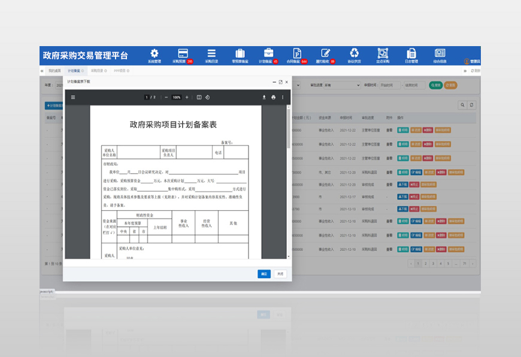Open PDF viewer more options menu

(x=283, y=97)
